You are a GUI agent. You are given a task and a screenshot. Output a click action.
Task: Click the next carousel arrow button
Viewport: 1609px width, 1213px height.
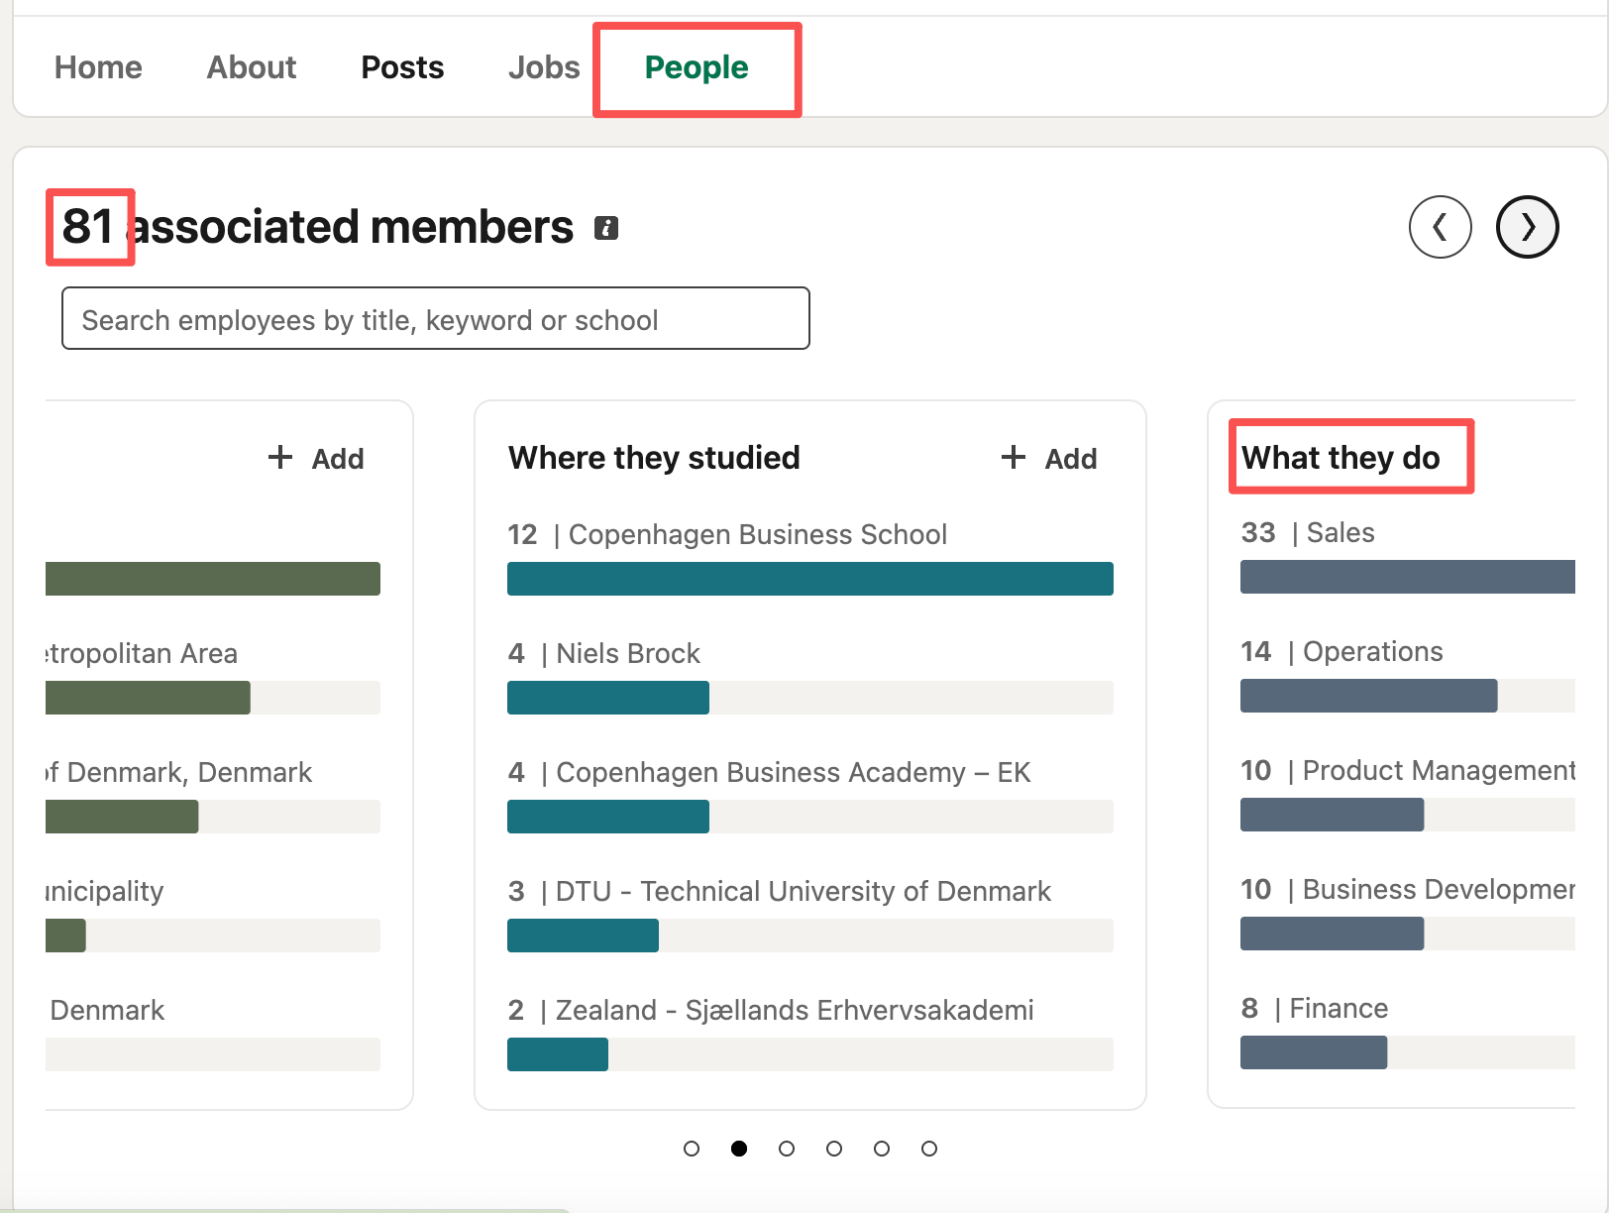pyautogui.click(x=1528, y=227)
